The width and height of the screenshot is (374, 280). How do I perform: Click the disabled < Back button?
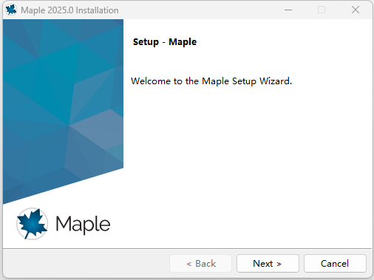(200, 264)
